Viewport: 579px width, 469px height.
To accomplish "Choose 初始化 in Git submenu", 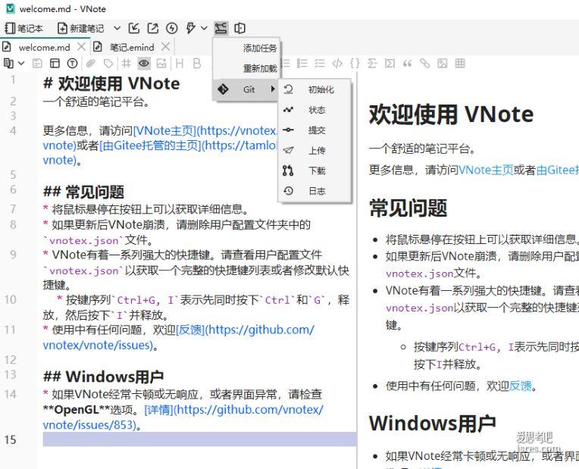I will click(315, 89).
